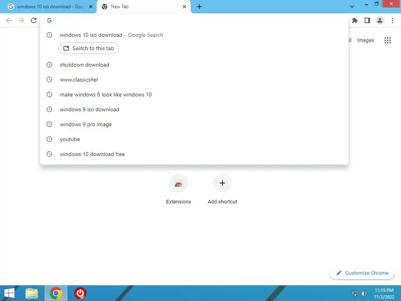The height and width of the screenshot is (301, 401).
Task: Open the network tray icon
Action: click(355, 293)
